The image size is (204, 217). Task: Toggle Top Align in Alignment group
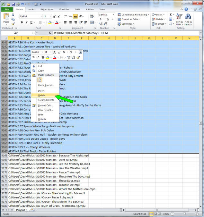point(66,16)
